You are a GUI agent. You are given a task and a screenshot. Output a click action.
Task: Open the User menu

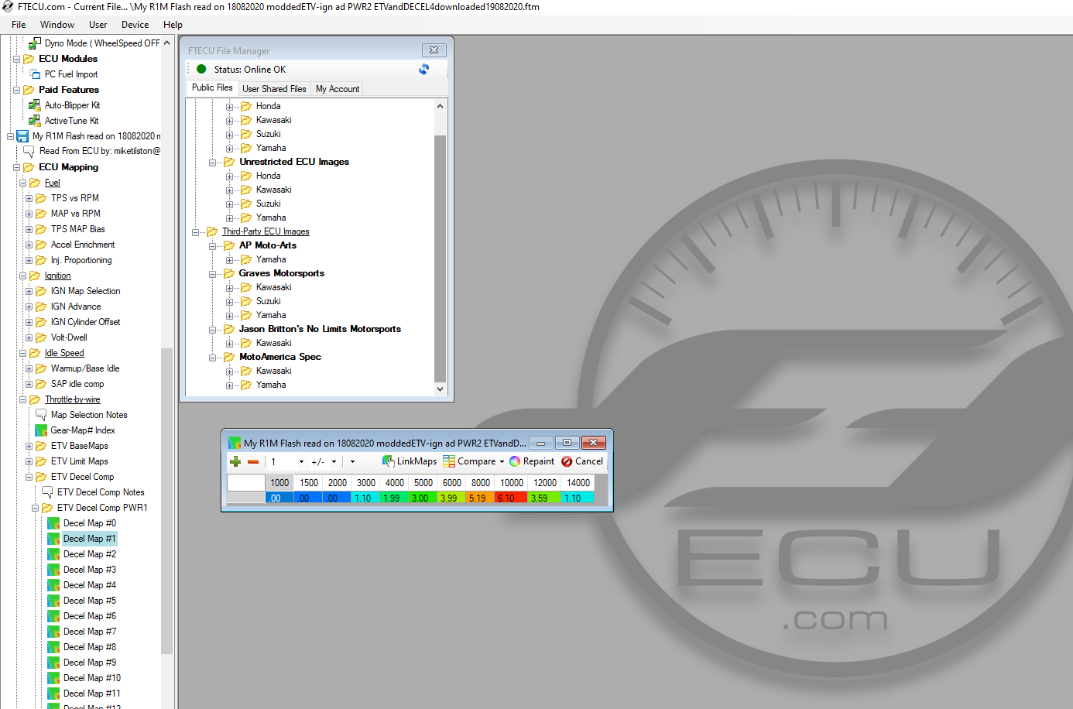click(98, 25)
